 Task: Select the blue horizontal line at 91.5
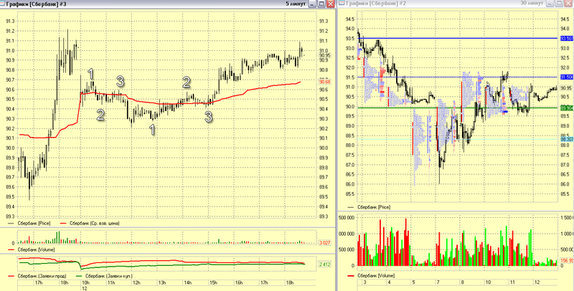click(458, 77)
